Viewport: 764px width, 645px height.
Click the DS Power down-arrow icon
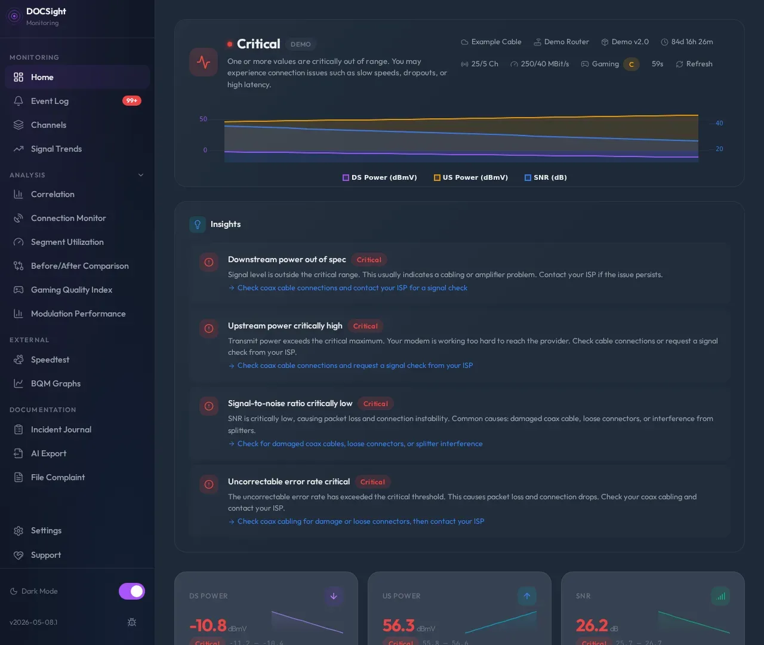[334, 596]
